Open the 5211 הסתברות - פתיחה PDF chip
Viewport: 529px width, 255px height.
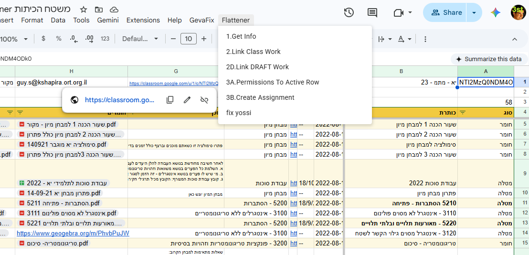pos(59,203)
